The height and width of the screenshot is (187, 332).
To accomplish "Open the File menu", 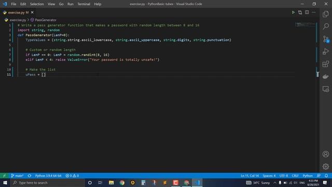I will tap(13, 4).
